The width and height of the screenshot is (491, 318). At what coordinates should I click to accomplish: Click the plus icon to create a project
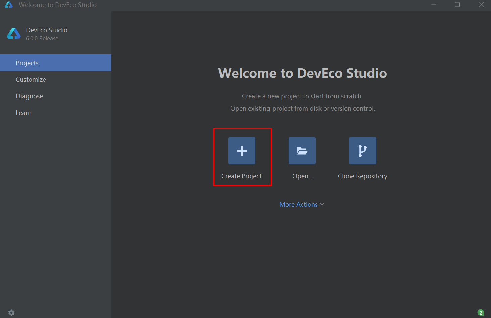tap(242, 151)
